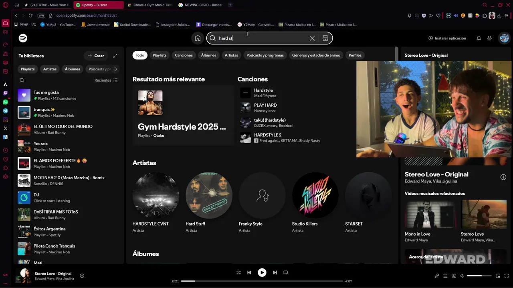Image resolution: width=513 pixels, height=288 pixels.
Task: Open Tus me gusta playlist in library
Action: (x=69, y=95)
